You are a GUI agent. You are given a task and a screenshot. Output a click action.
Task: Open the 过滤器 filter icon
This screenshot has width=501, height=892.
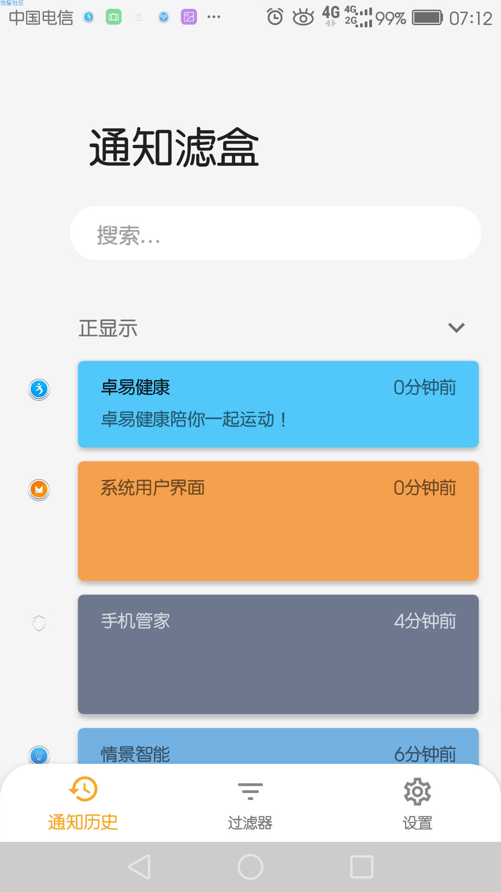250,791
